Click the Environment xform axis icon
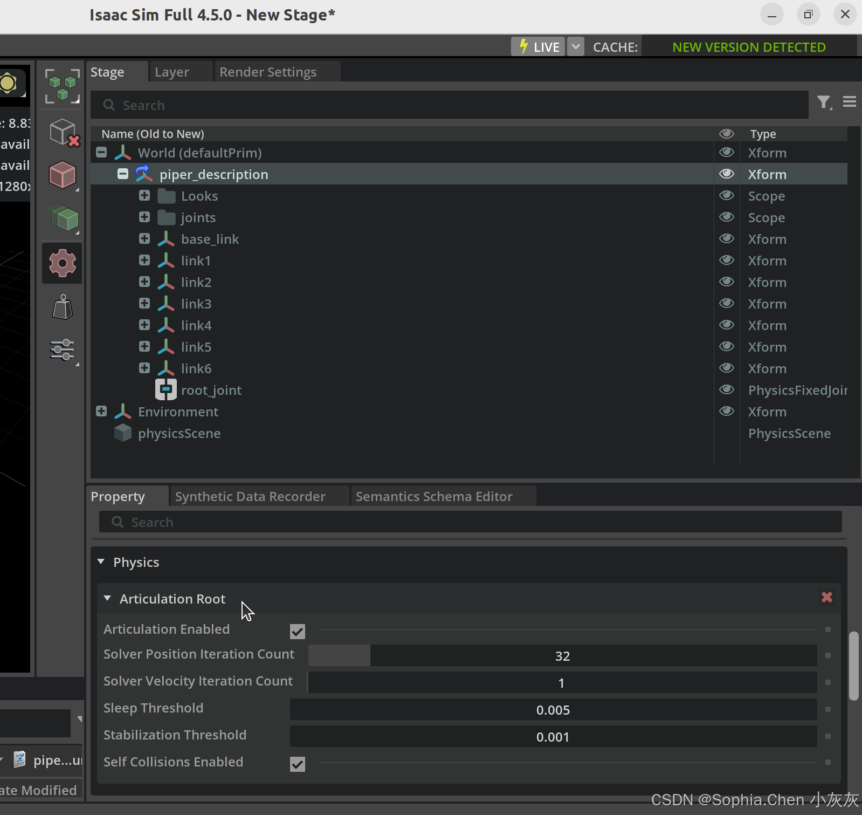Viewport: 862px width, 815px height. [x=123, y=411]
